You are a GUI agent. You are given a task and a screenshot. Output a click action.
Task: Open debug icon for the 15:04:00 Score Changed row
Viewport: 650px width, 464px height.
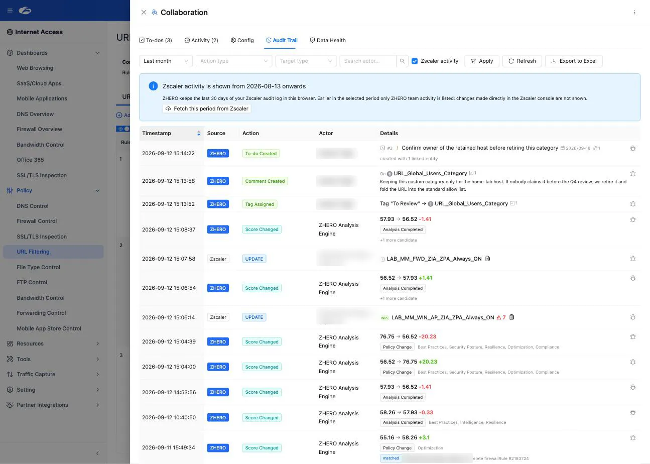coord(632,362)
